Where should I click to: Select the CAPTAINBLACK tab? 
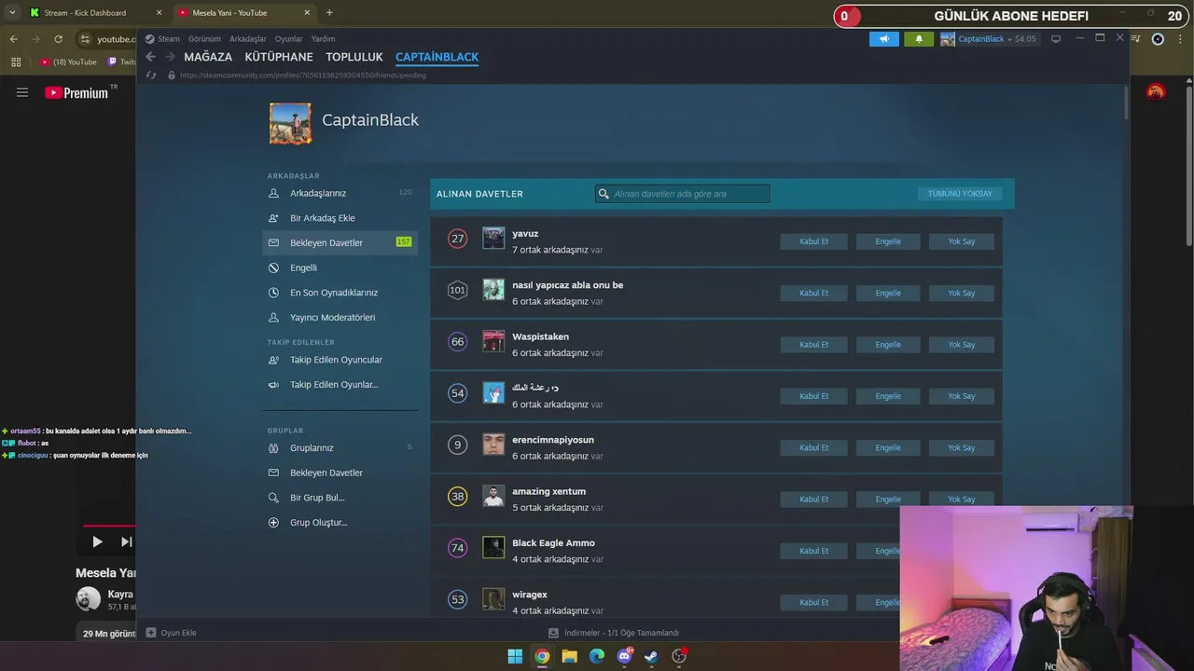(x=437, y=57)
